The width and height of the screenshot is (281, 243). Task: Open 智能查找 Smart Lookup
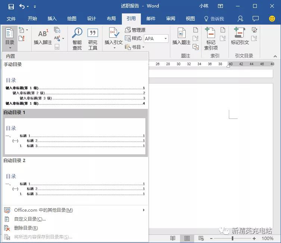pos(77,38)
